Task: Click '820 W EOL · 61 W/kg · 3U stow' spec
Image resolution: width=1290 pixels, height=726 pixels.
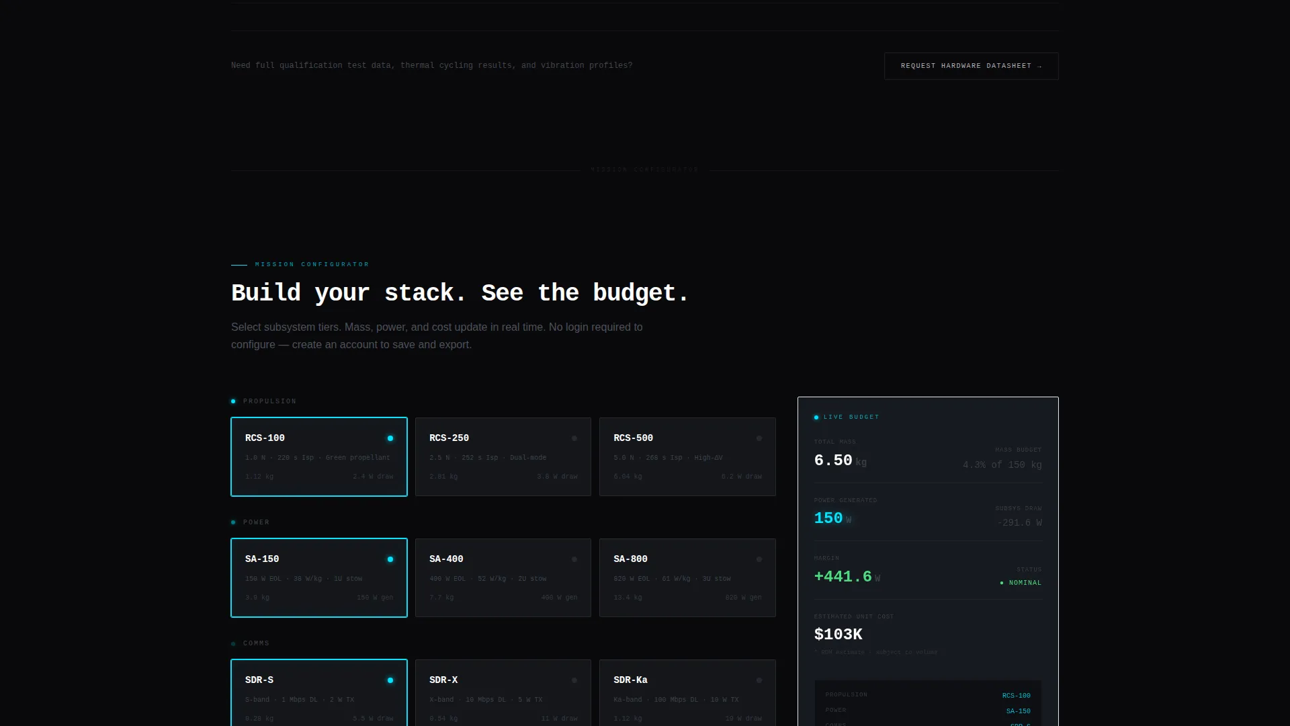Action: (672, 579)
